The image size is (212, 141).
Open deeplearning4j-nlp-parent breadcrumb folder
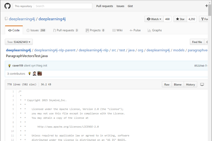click(55, 50)
